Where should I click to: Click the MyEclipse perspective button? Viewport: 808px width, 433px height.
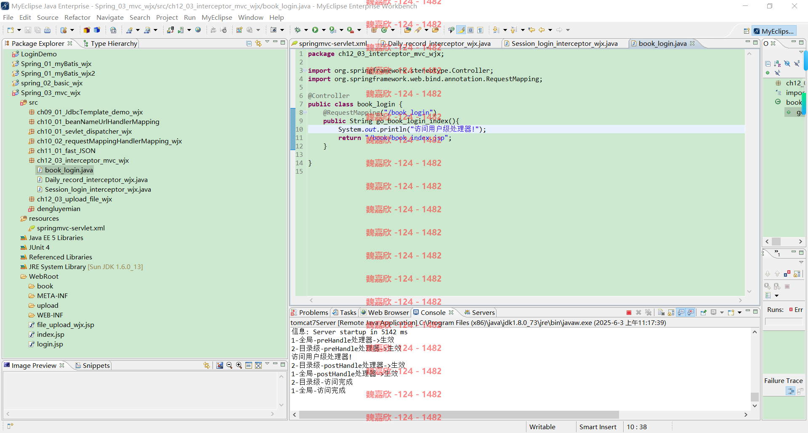774,31
